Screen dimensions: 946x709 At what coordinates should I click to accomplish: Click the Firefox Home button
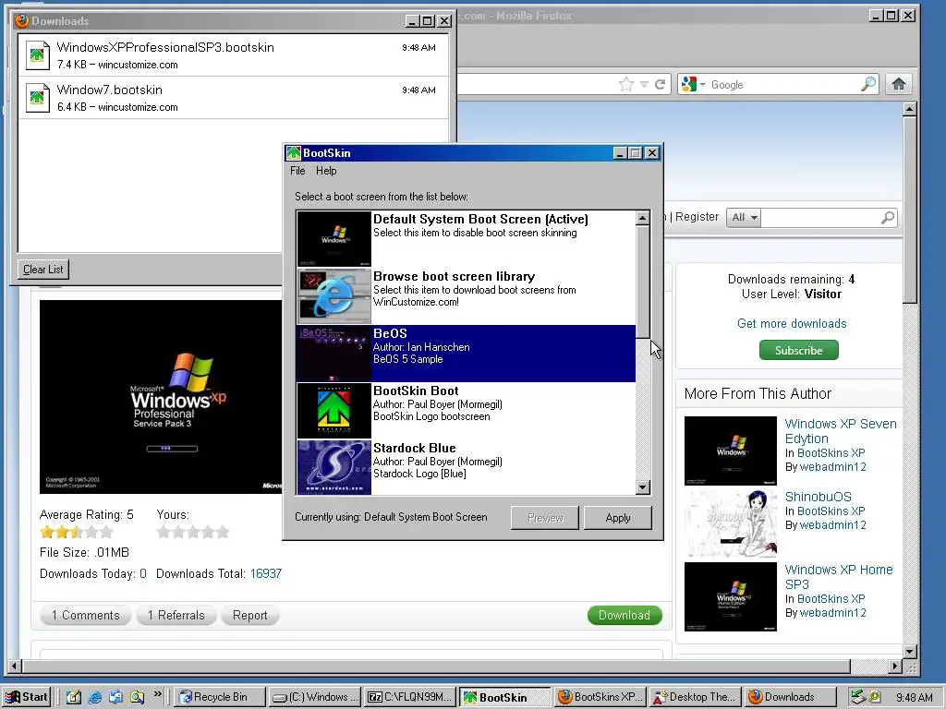(898, 84)
